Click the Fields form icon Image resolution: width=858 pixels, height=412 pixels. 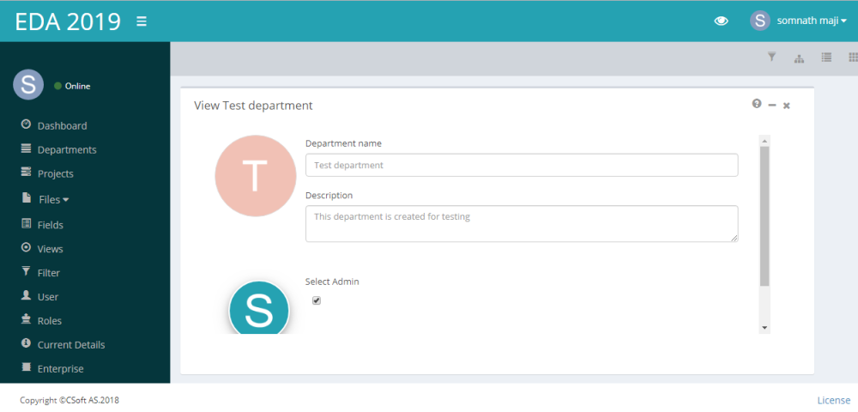pos(26,223)
